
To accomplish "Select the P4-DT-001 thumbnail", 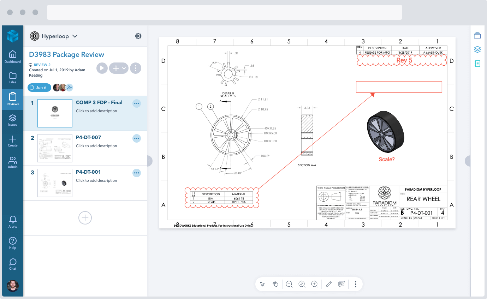I will [55, 183].
